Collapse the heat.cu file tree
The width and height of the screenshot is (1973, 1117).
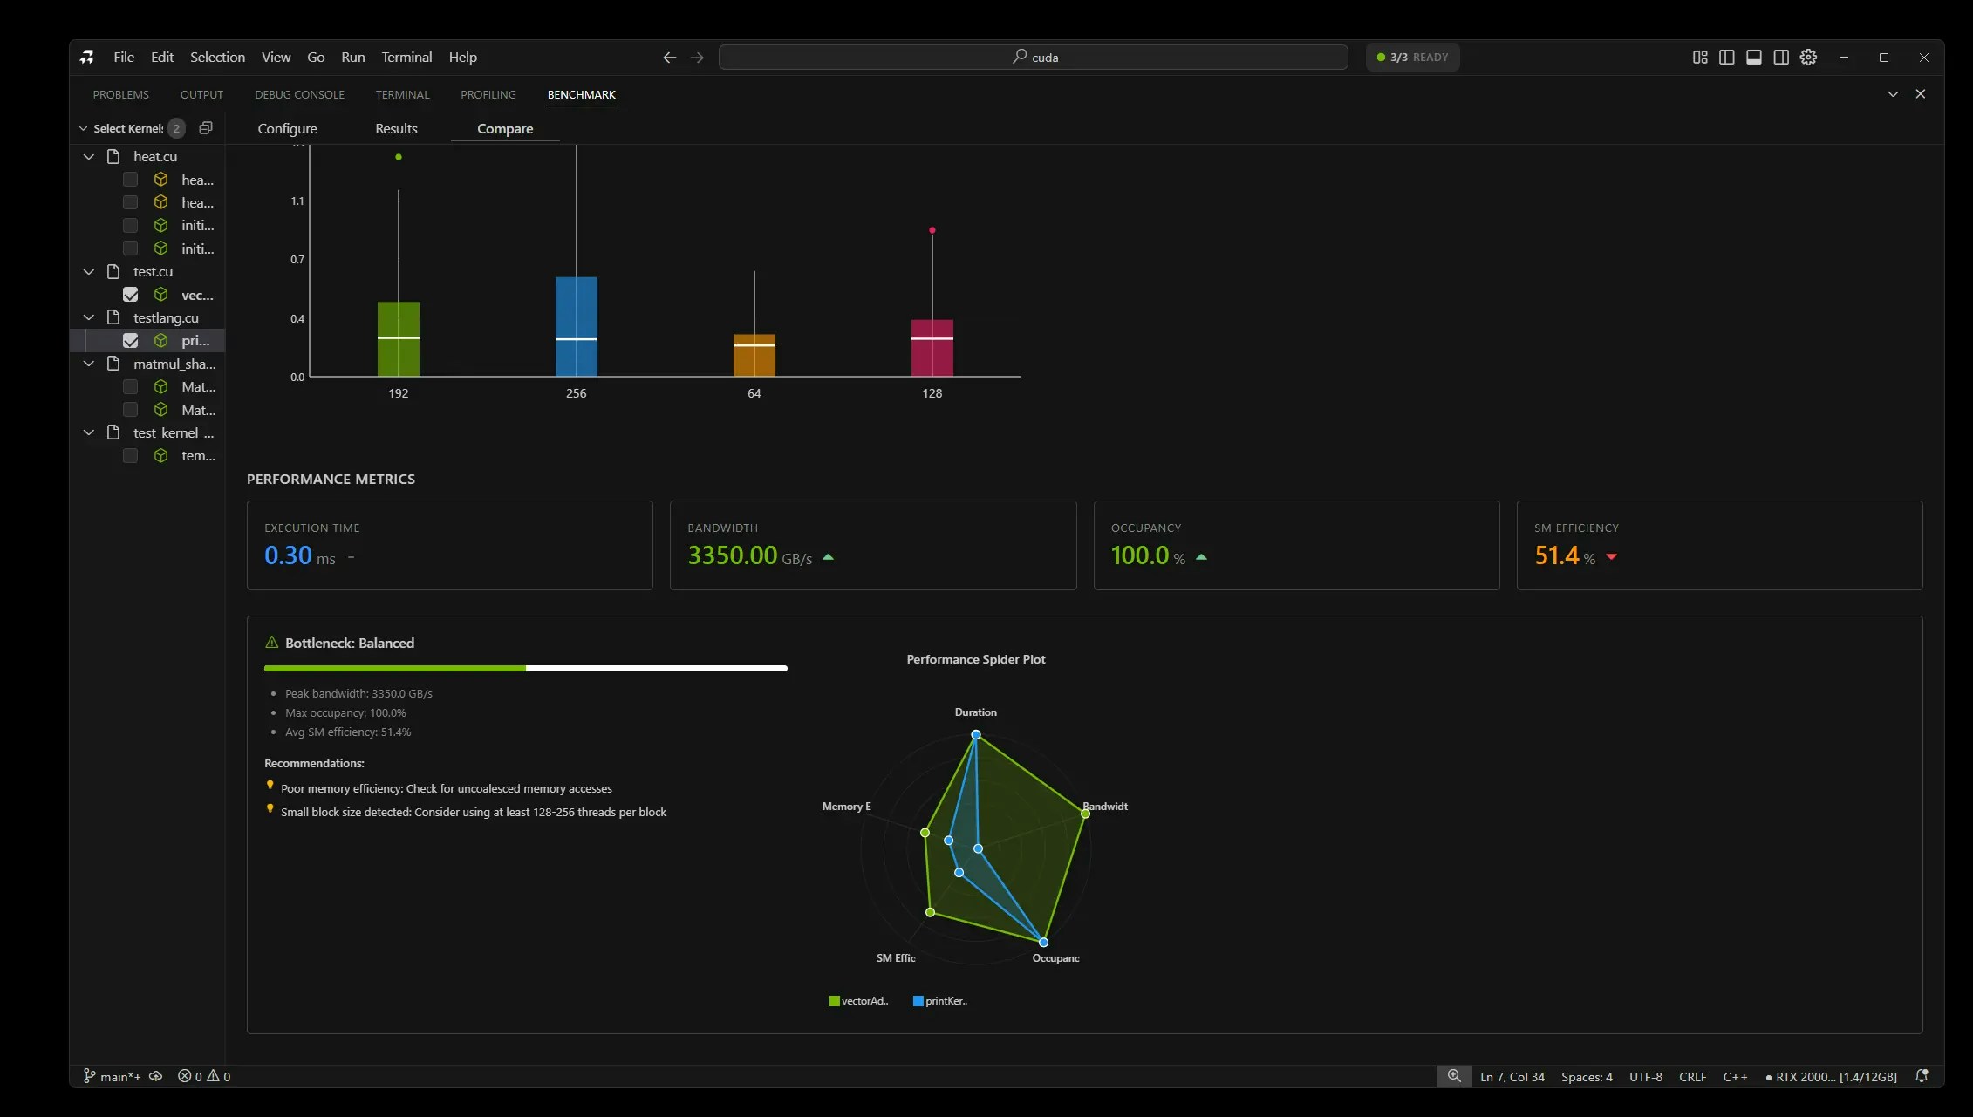pyautogui.click(x=89, y=157)
